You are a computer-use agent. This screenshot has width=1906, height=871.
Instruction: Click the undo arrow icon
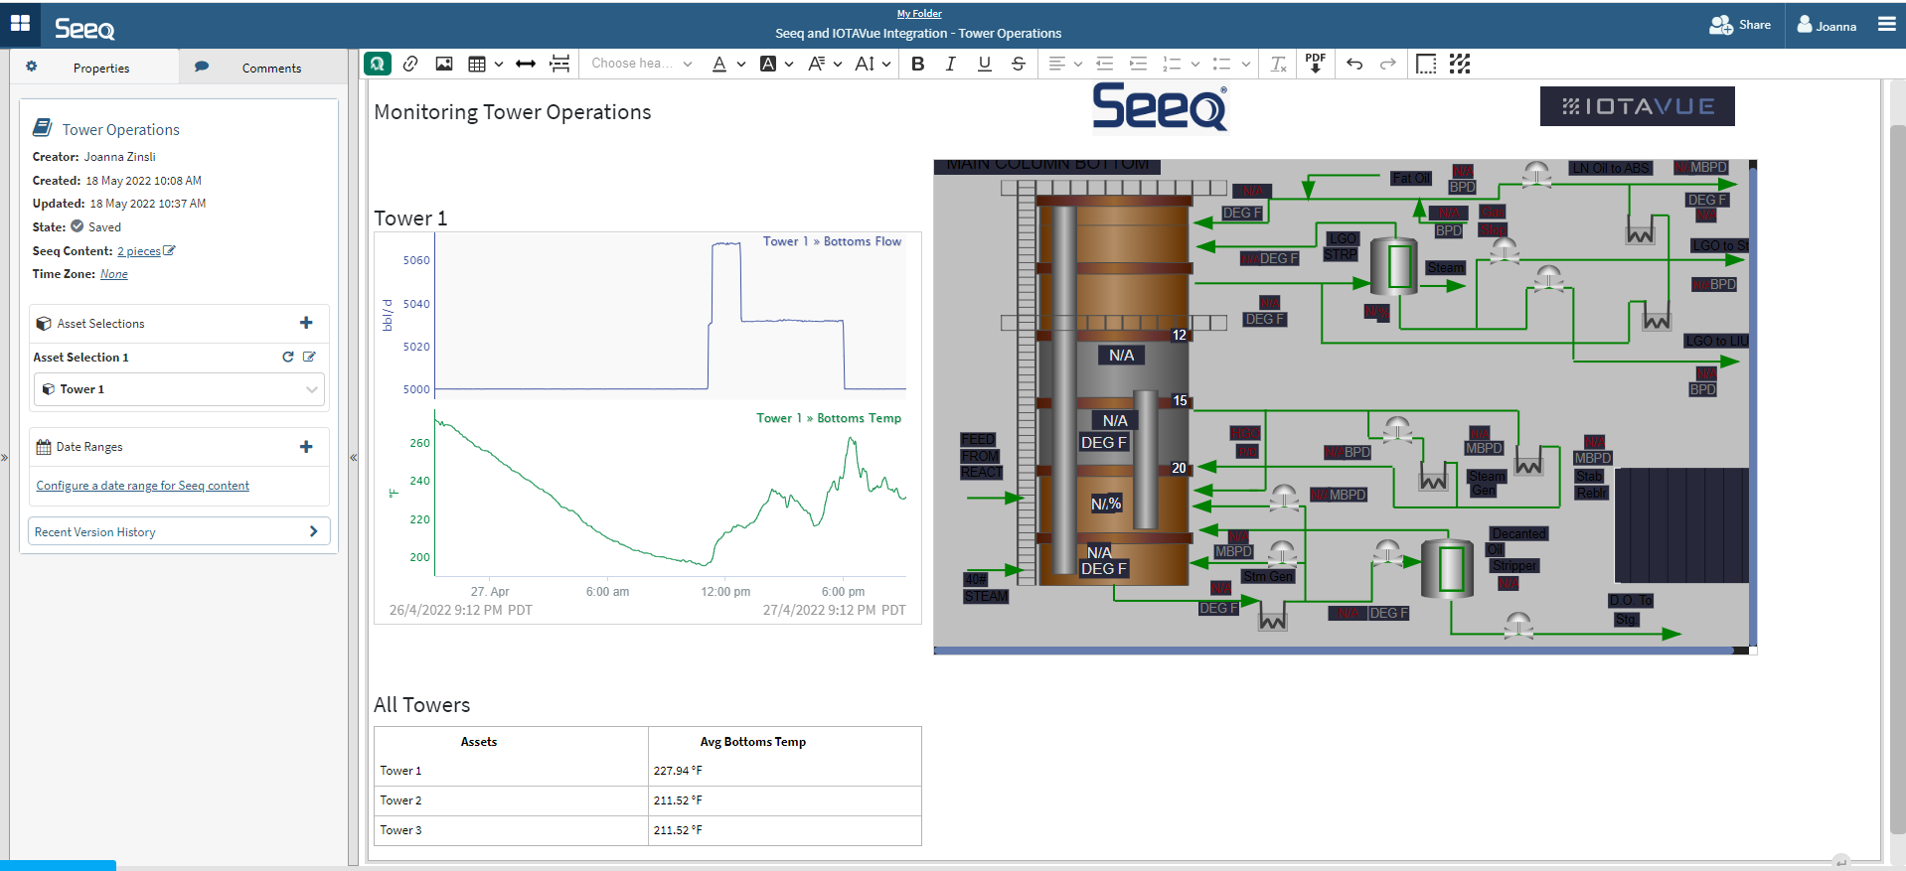[1354, 64]
